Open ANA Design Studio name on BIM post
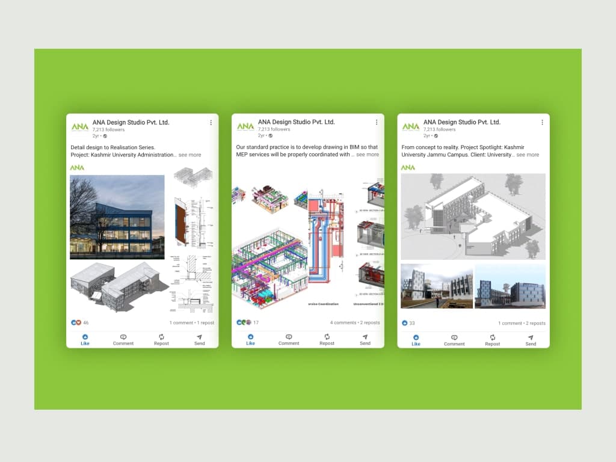The image size is (616, 462). pyautogui.click(x=296, y=122)
